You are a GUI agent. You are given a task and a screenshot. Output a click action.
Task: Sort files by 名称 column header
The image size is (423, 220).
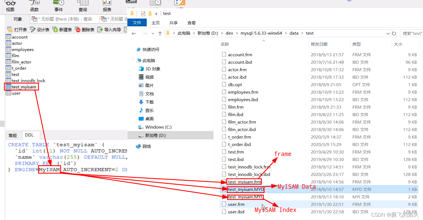[x=225, y=44]
